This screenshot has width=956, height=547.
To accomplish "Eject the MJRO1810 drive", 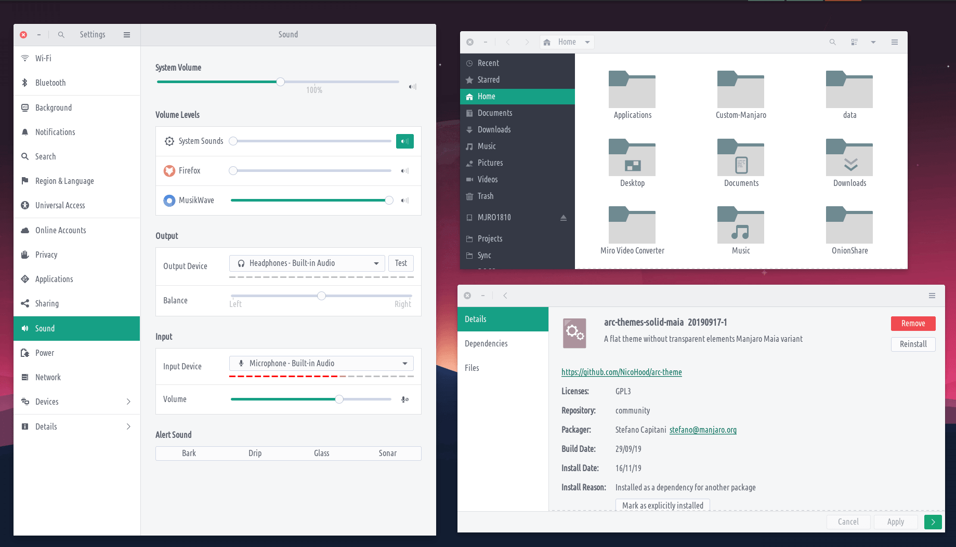I will point(563,218).
